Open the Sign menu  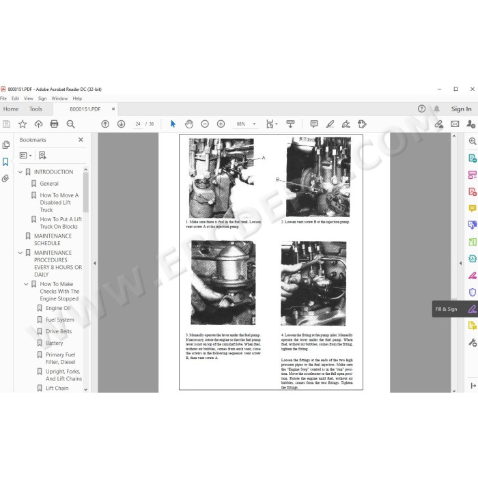click(42, 98)
